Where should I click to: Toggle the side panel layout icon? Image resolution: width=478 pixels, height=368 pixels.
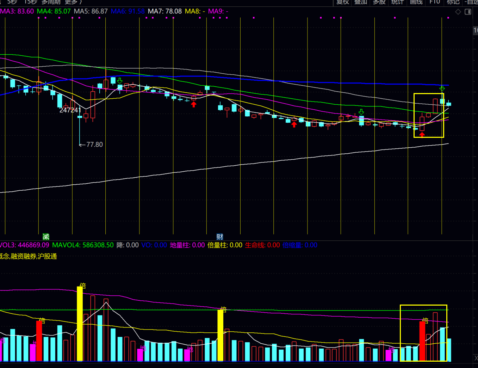click(x=468, y=12)
